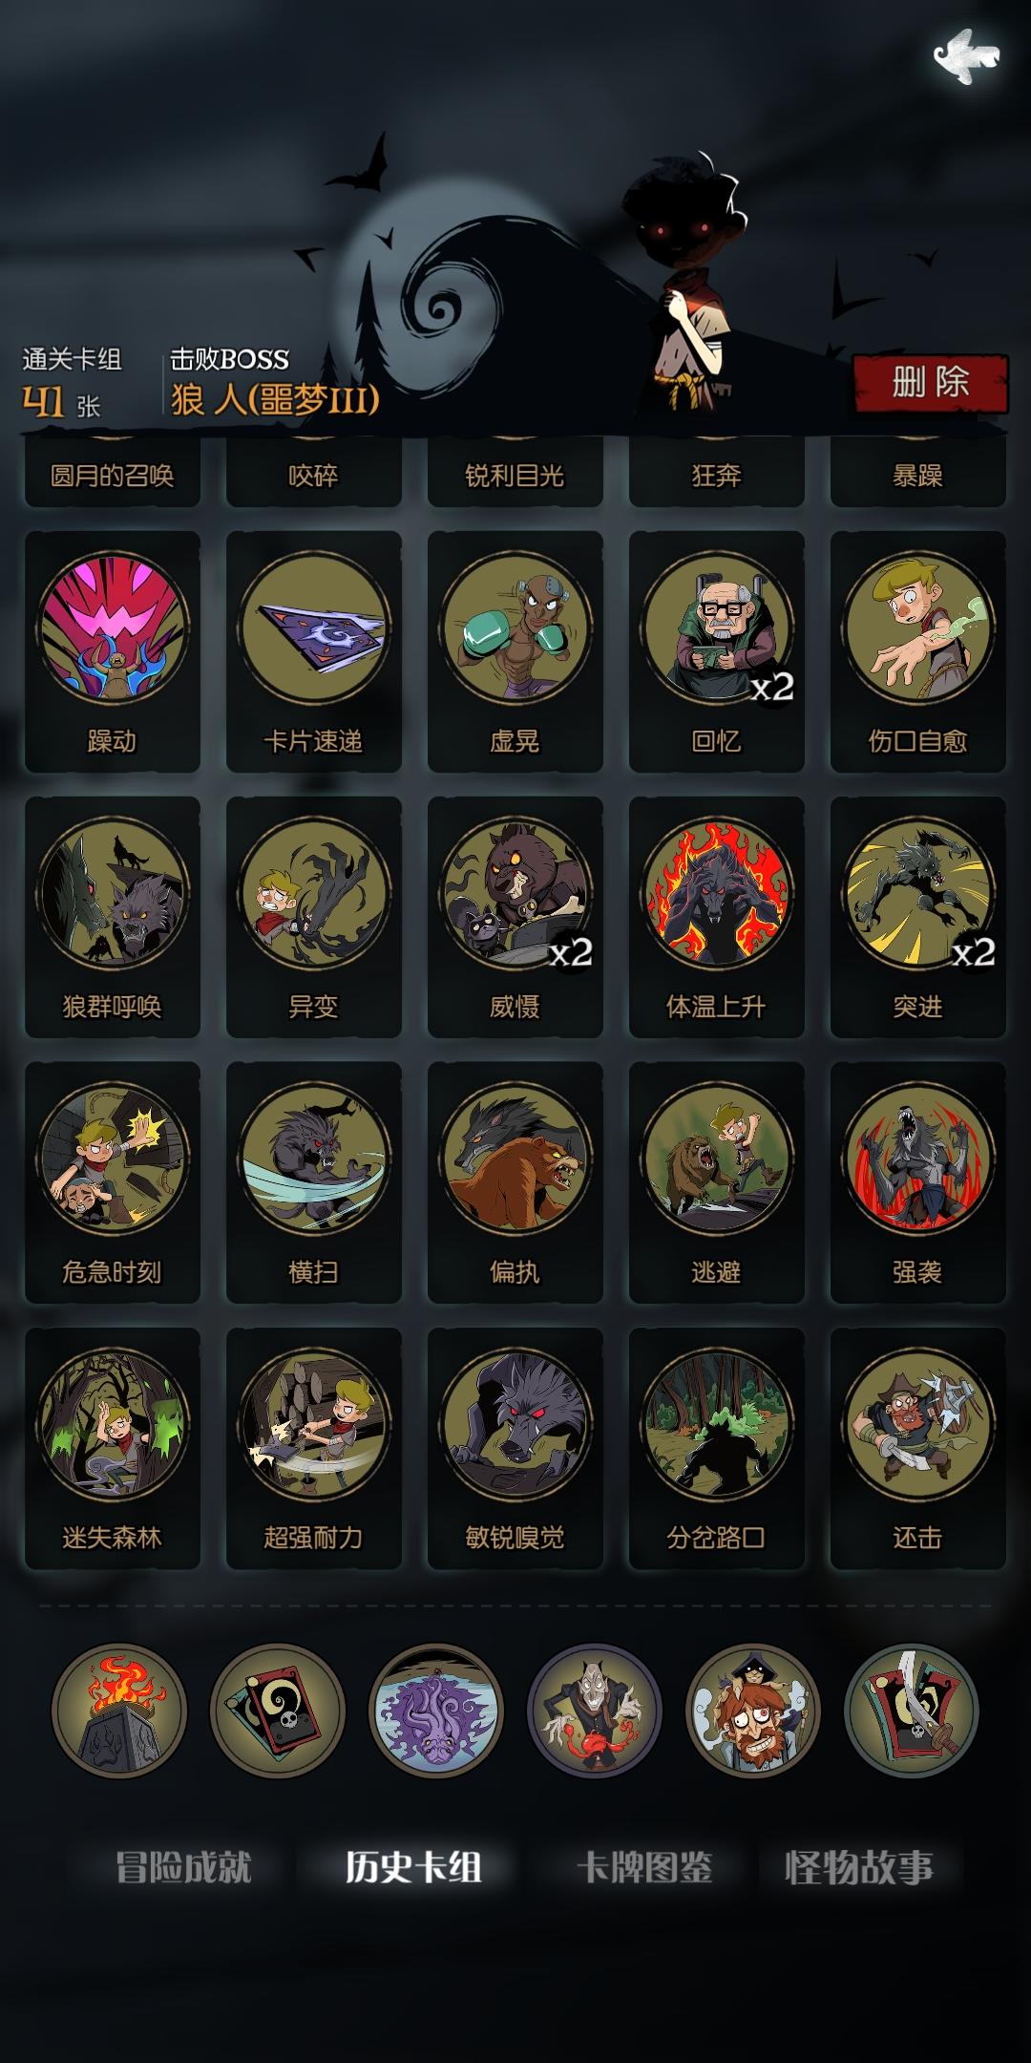Select the flaming brazier relic icon

(x=119, y=1711)
